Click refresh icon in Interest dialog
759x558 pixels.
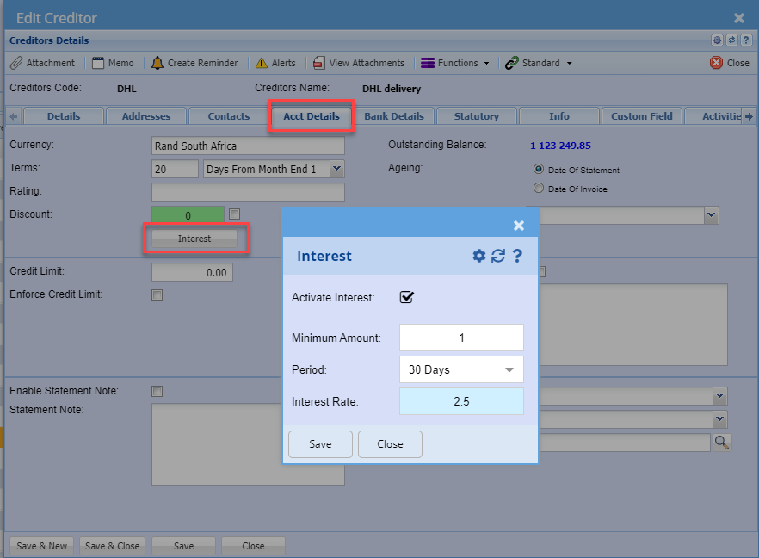(x=498, y=256)
